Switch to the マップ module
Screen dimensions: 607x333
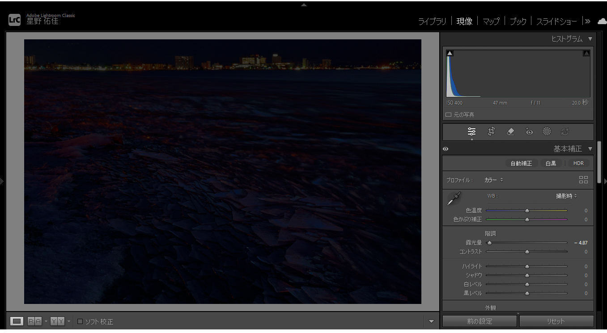click(491, 21)
